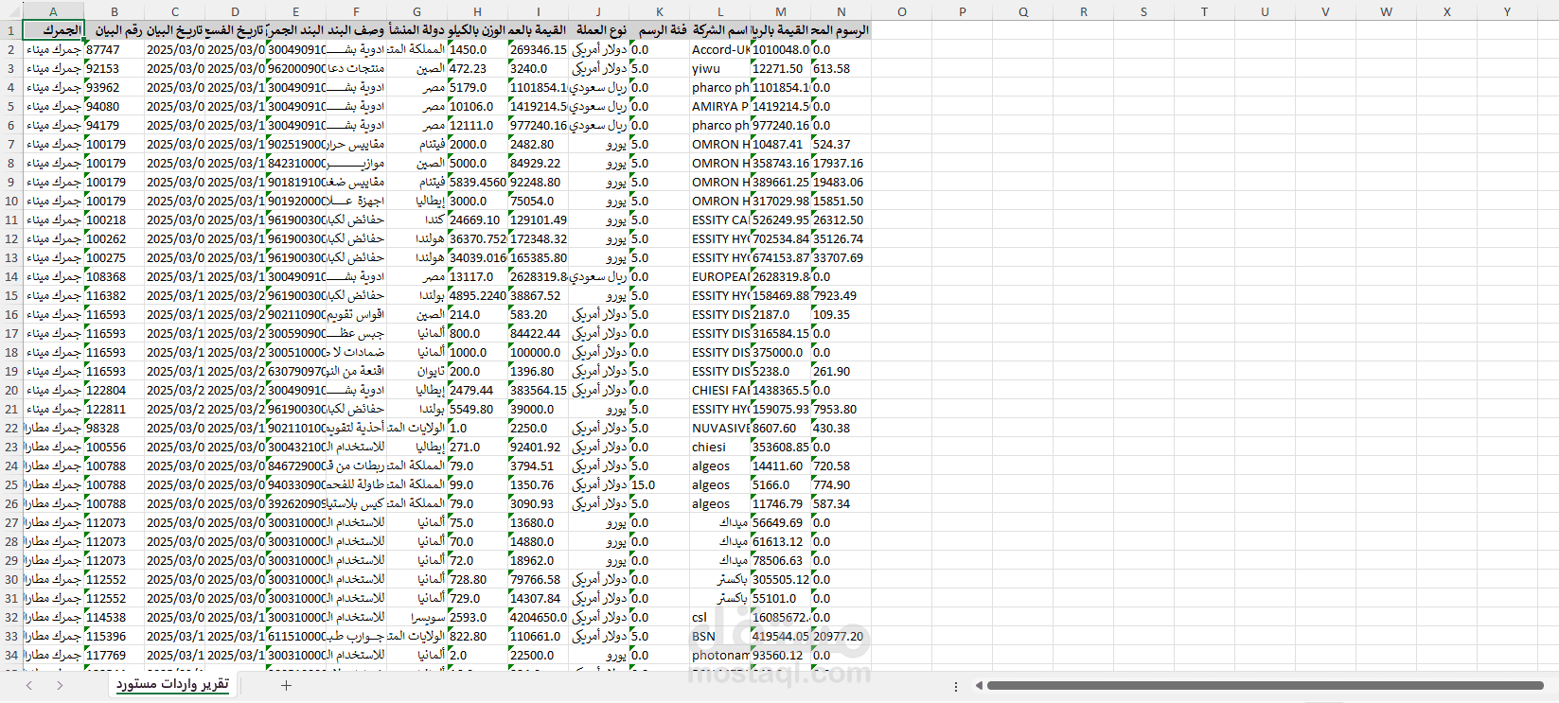The width and height of the screenshot is (1559, 703).
Task: Select row 1 header
Action: click(11, 30)
